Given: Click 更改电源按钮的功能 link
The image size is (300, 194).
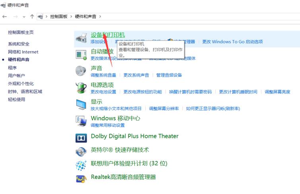Looking at the screenshot, I should [143, 92].
